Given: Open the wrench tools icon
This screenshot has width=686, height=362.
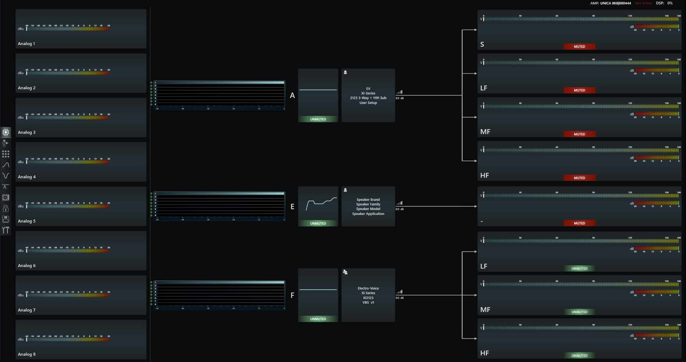Looking at the screenshot, I should (x=6, y=230).
